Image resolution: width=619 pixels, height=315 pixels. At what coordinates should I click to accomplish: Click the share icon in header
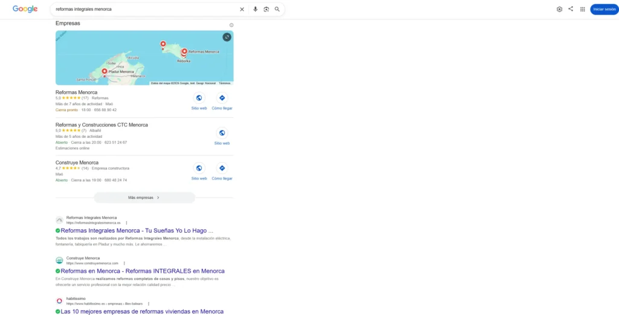(571, 8)
